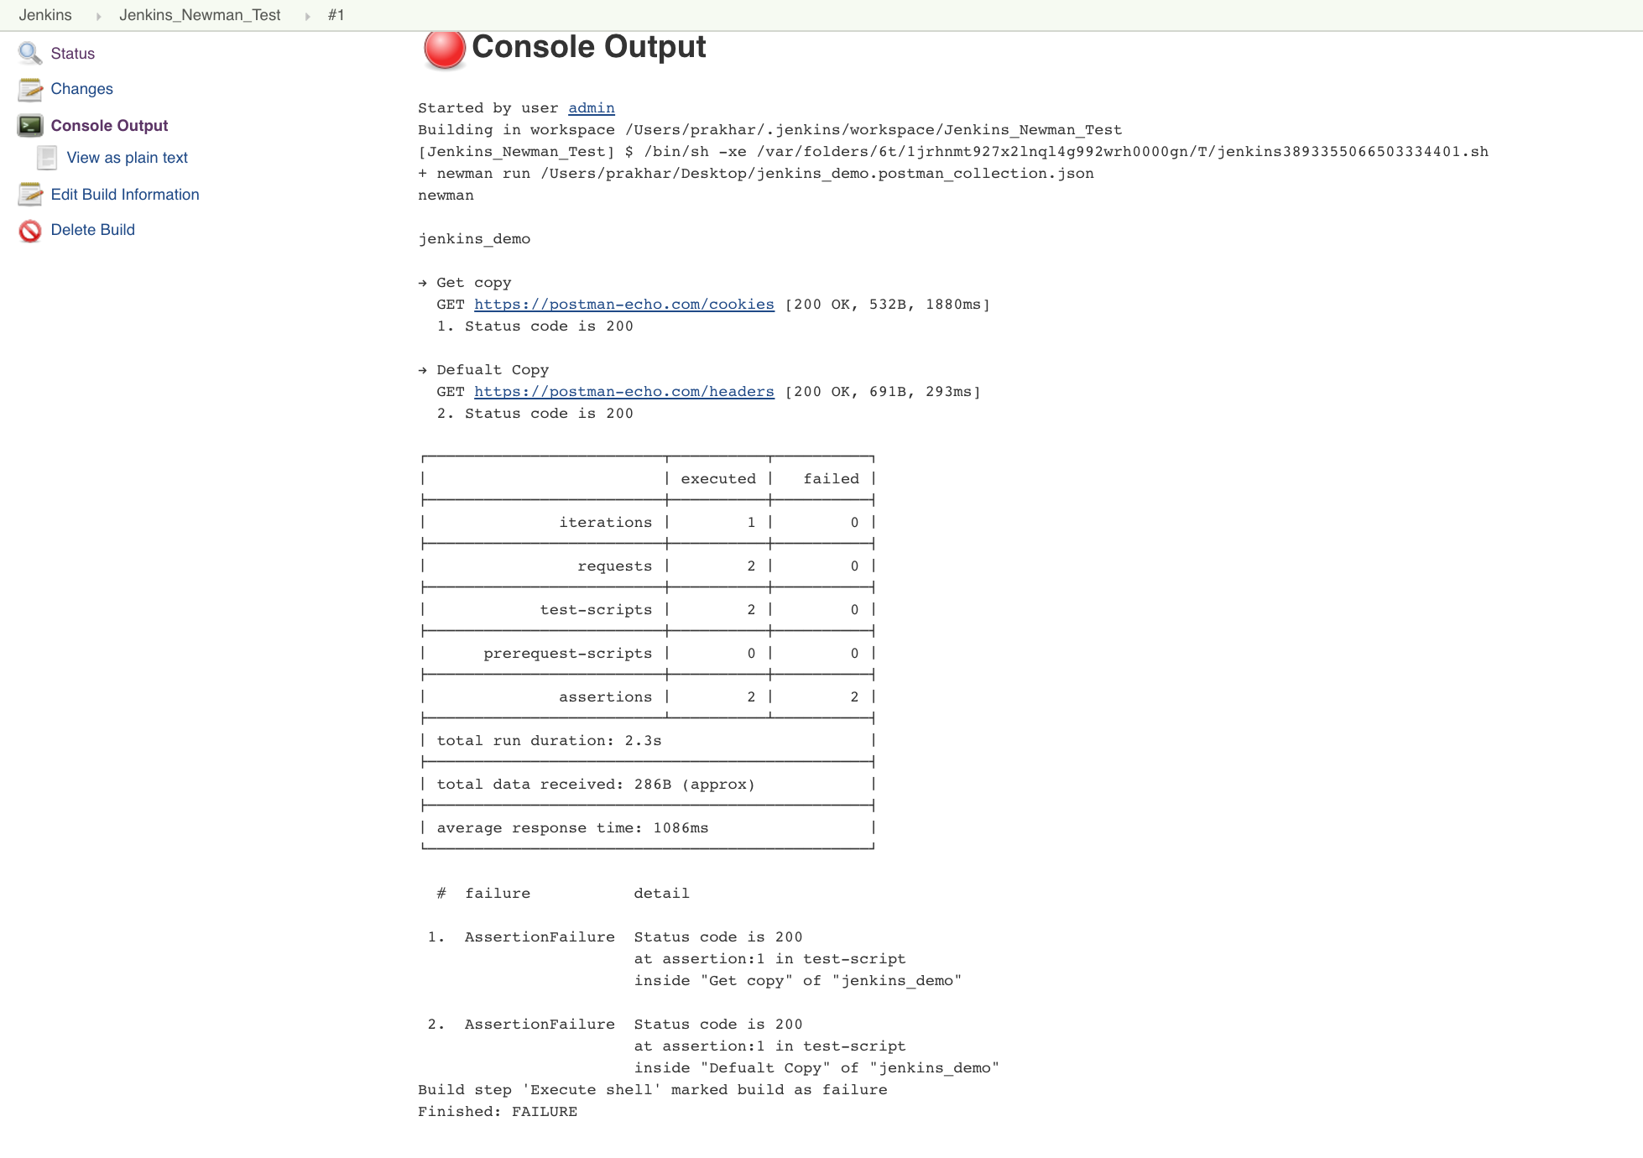Go to the Jenkins breadcrumb home
1643x1158 pixels.
point(45,15)
